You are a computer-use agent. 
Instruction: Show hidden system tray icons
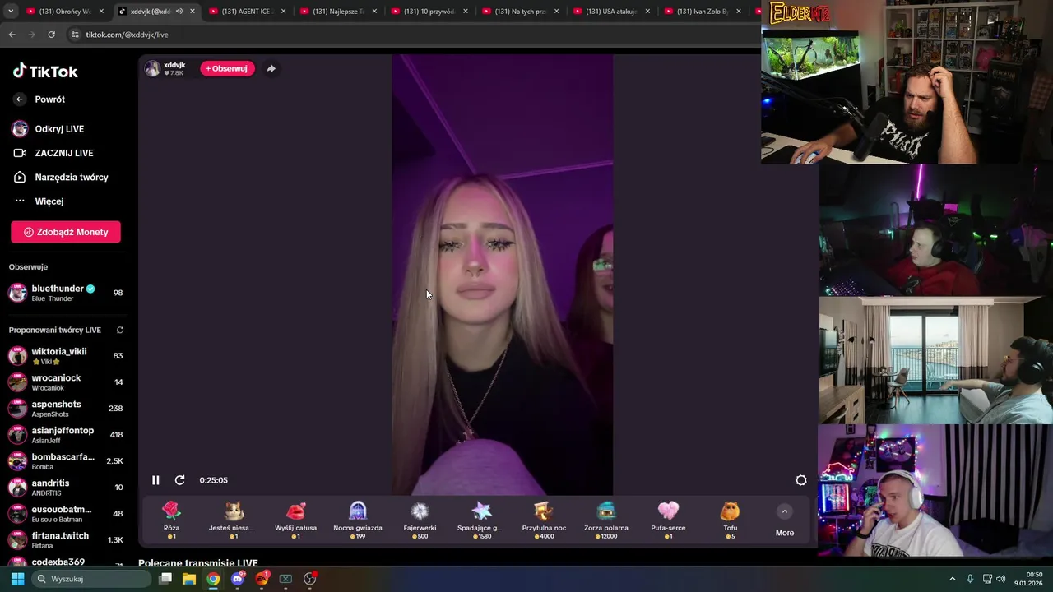tap(953, 579)
